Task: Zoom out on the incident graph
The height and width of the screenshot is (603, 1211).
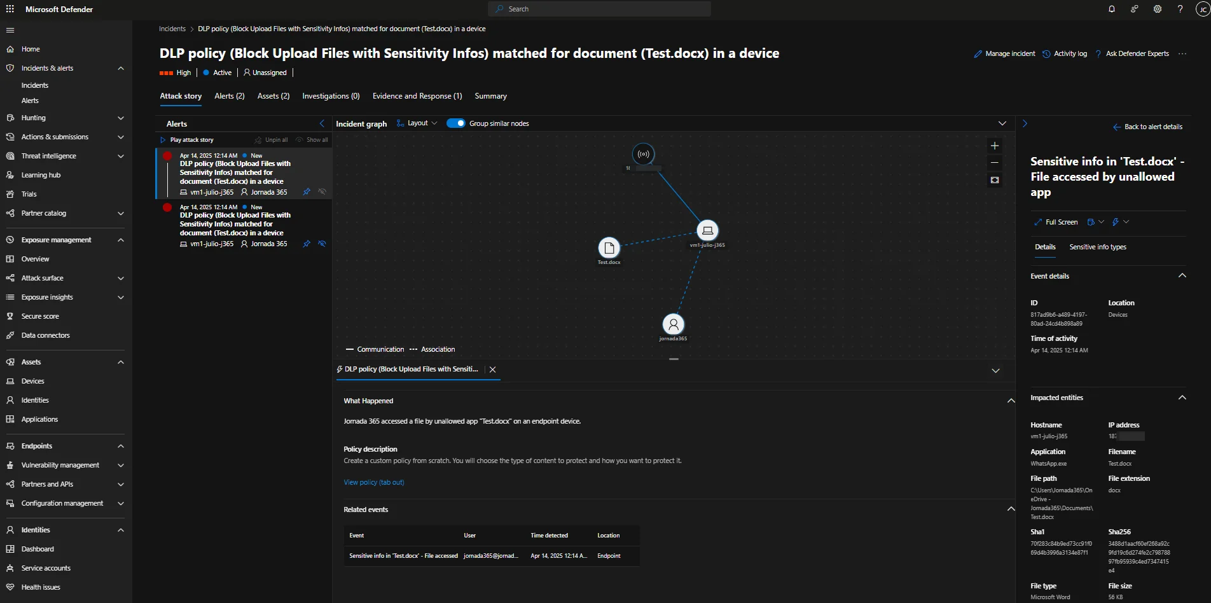Action: click(995, 163)
